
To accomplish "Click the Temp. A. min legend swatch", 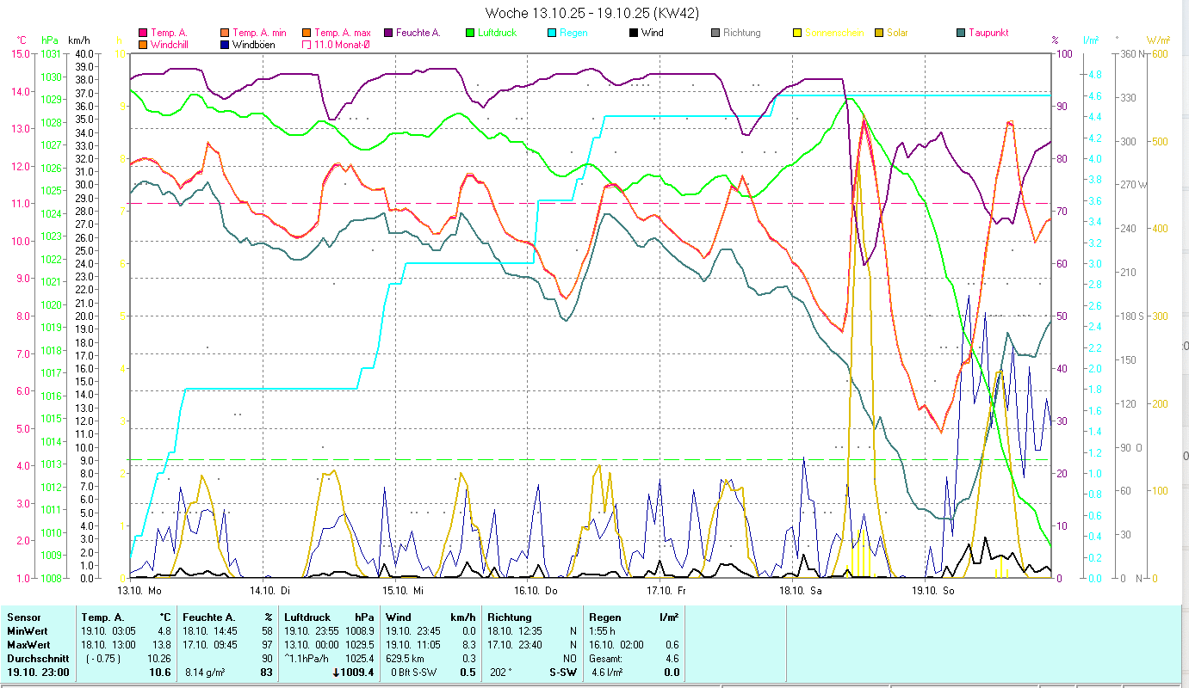I will point(225,33).
